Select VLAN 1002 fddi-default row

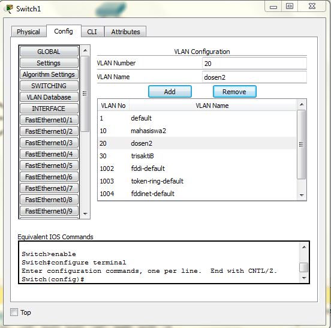[x=197, y=168]
